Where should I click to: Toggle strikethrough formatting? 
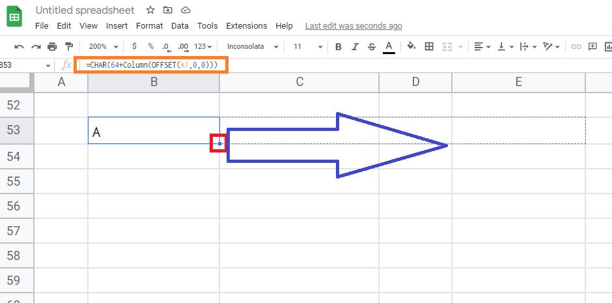click(372, 47)
